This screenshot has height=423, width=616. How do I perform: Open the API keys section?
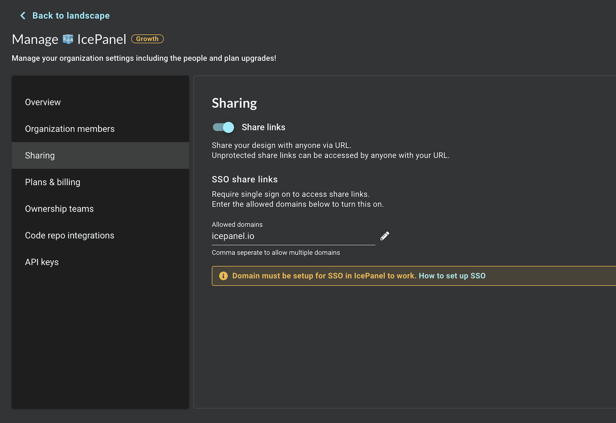coord(42,262)
